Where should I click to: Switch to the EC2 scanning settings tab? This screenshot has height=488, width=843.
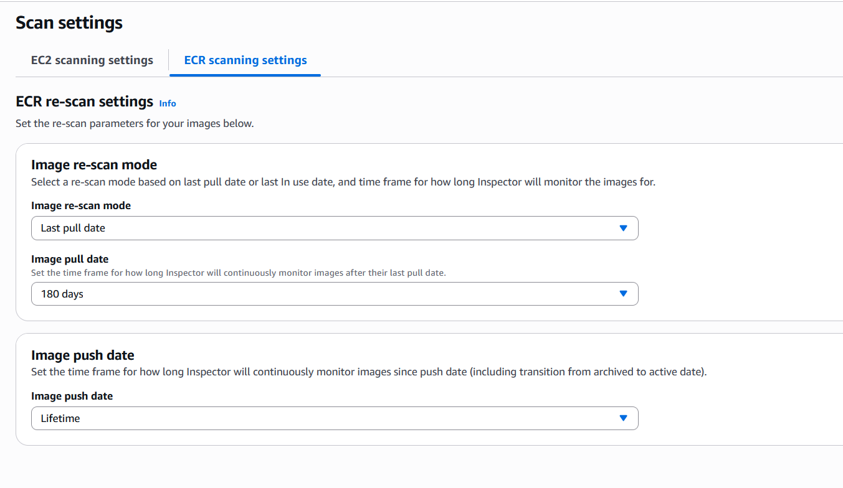92,60
